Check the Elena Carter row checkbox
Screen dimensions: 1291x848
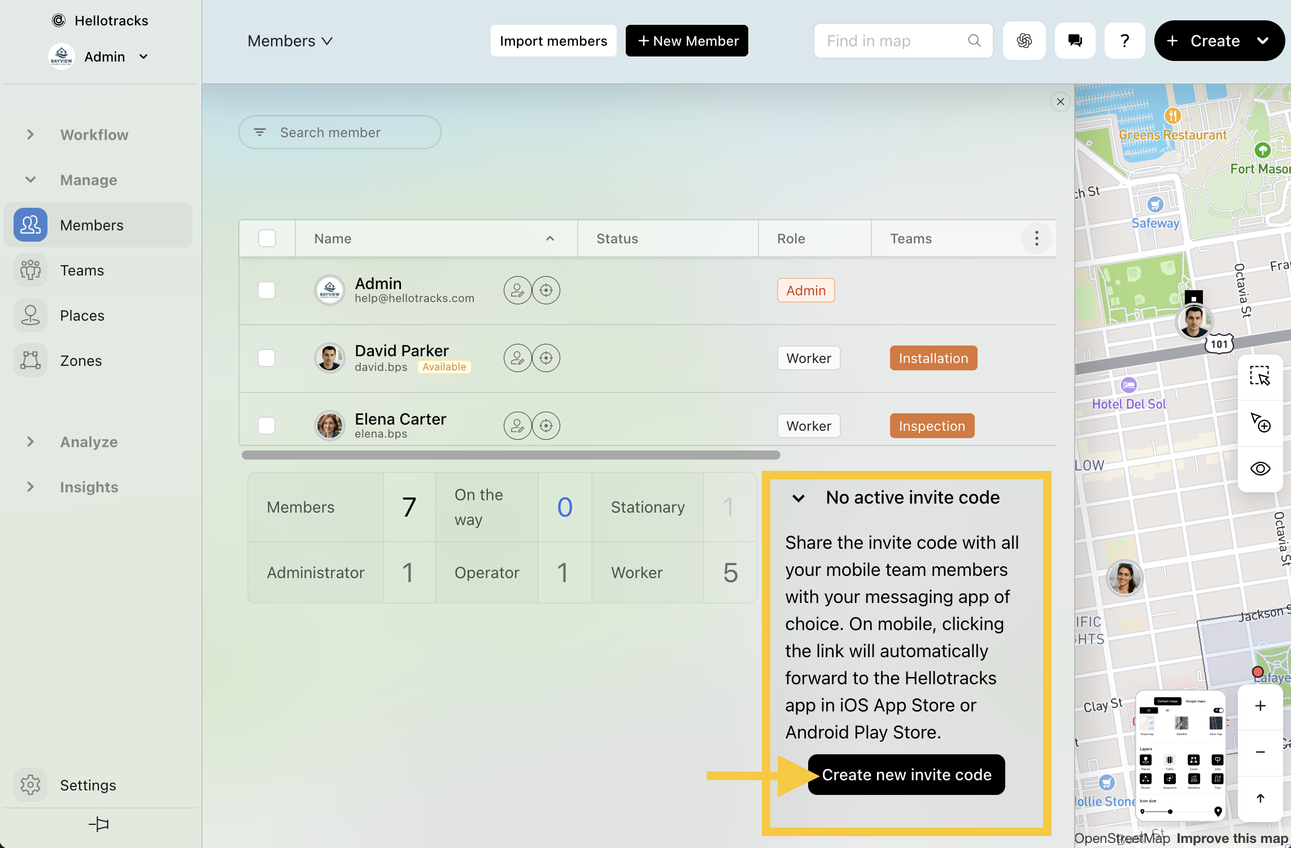point(267,426)
